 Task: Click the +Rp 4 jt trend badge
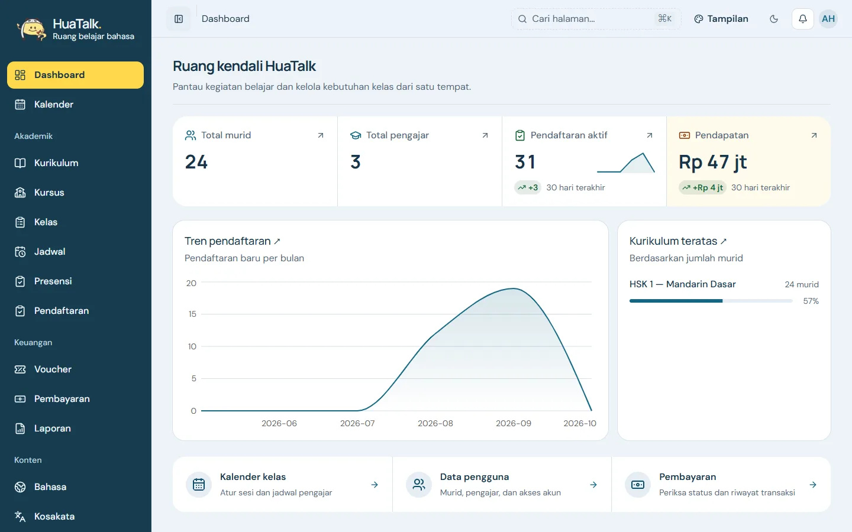coord(702,187)
